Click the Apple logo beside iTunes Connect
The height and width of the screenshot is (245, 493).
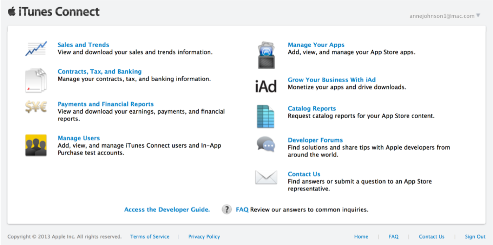pos(12,12)
